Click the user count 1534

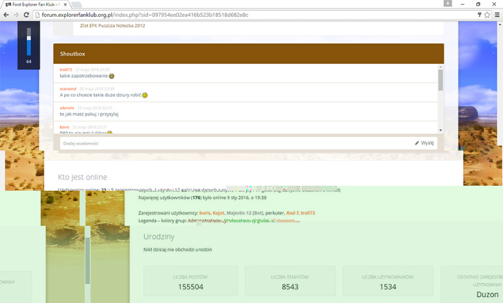(388, 287)
